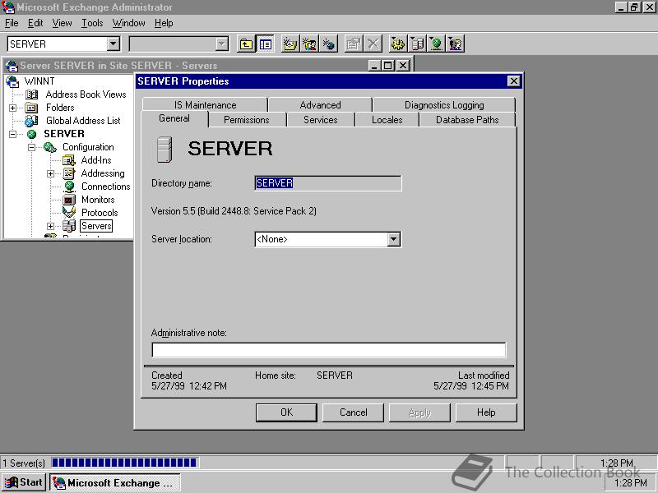Click the greyed Properties toolbar icon
Screen dimensions: 658x493
point(354,44)
